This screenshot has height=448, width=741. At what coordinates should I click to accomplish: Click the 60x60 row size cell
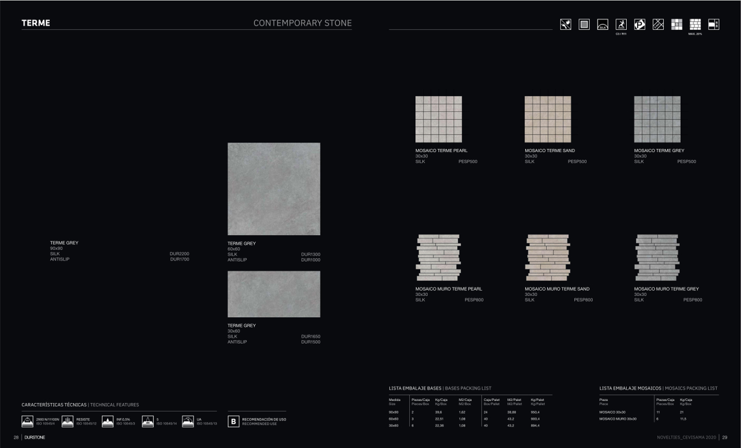click(x=394, y=418)
